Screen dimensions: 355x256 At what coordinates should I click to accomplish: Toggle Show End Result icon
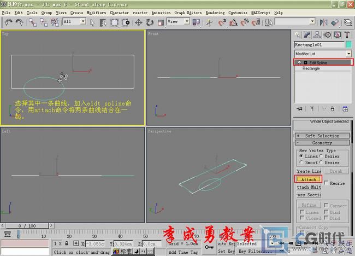click(312, 109)
